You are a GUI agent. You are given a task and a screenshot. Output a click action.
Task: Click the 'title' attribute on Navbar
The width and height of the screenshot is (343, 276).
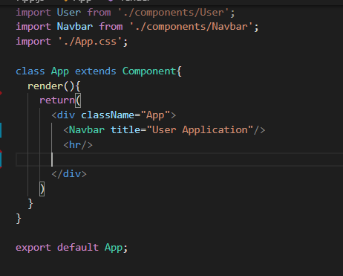click(125, 130)
